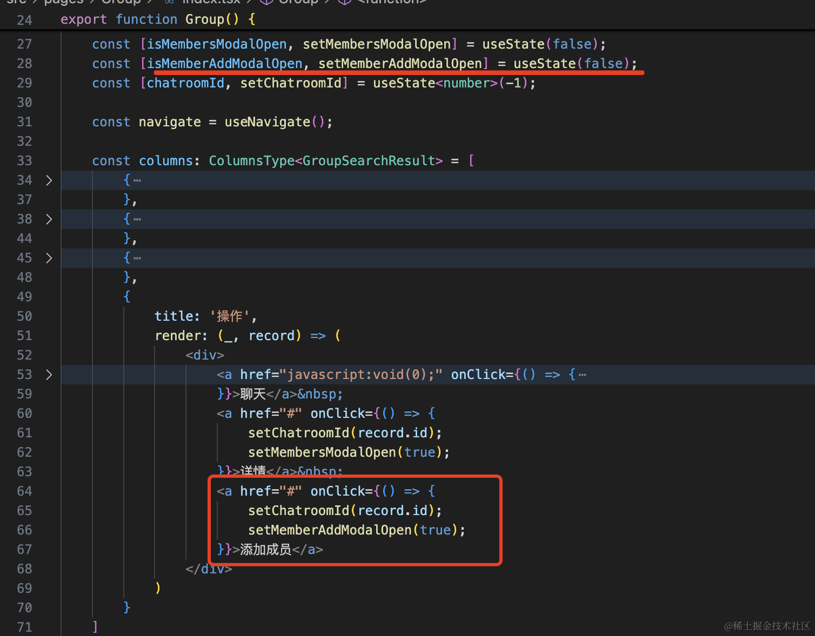This screenshot has width=815, height=636.
Task: Jump to the sticky header 'export function Group()'
Action: click(x=157, y=19)
